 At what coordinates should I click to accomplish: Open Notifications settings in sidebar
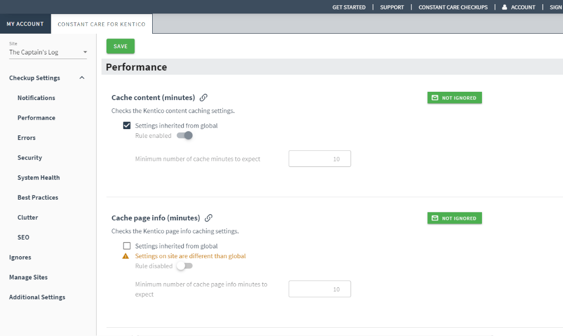pyautogui.click(x=36, y=98)
